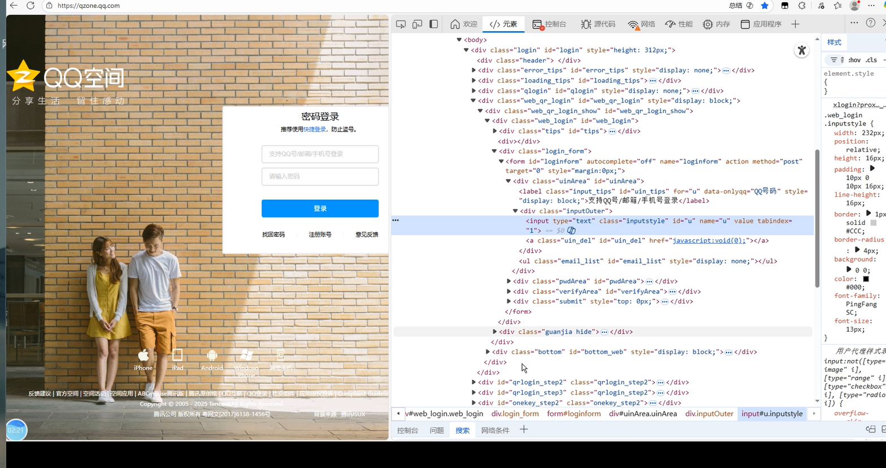The width and height of the screenshot is (886, 468).
Task: Select the div#uinArea.uinArea breadcrumb
Action: [643, 414]
